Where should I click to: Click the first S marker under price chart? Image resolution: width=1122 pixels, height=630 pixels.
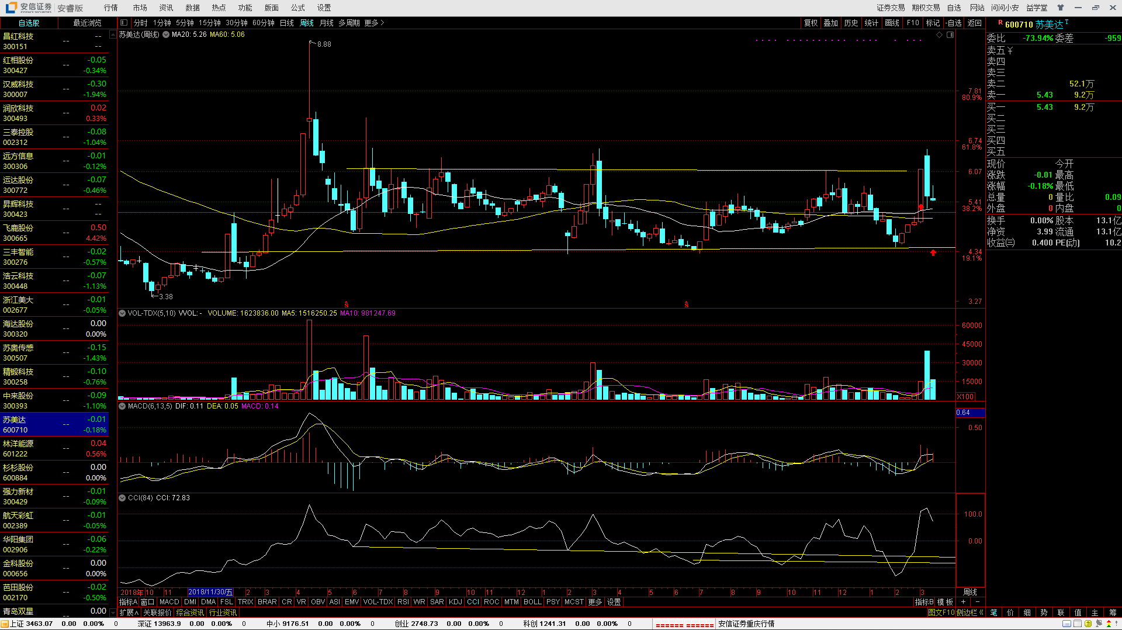click(x=347, y=304)
